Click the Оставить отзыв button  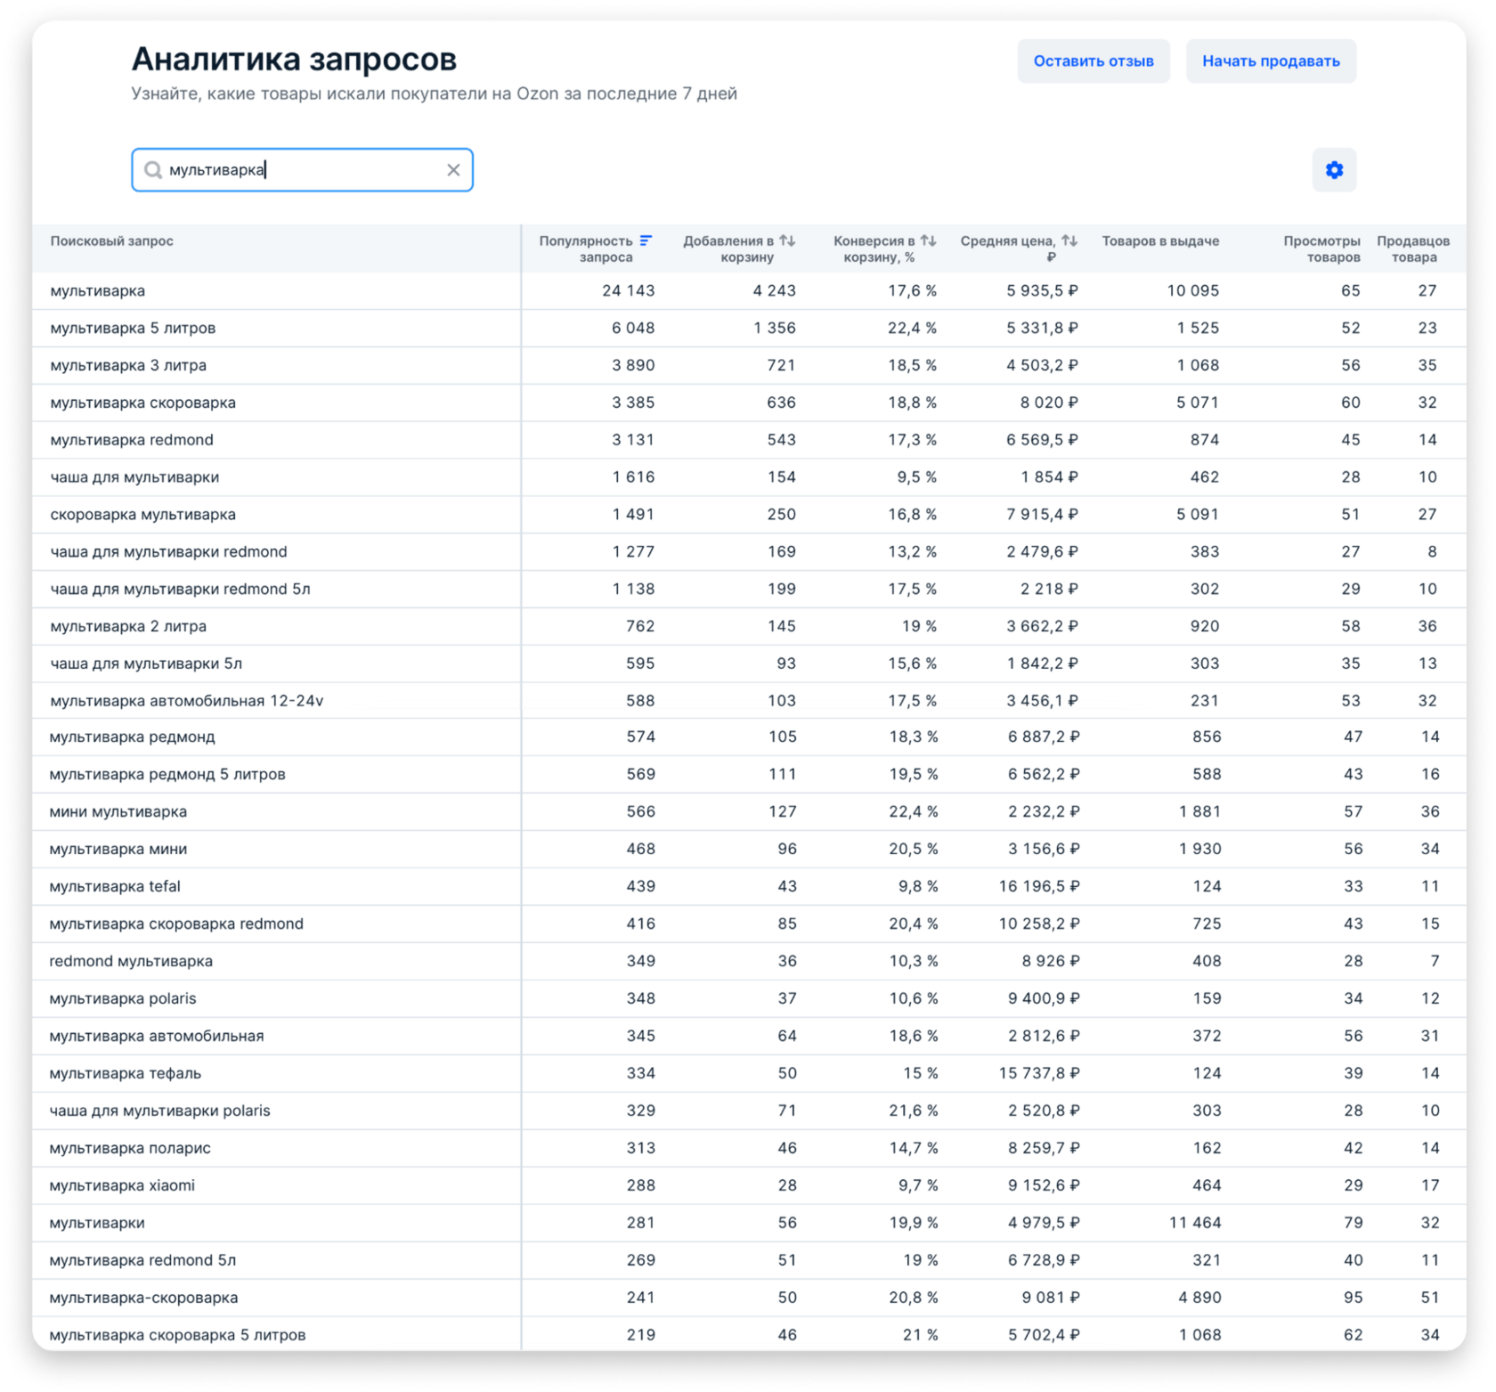click(1094, 61)
